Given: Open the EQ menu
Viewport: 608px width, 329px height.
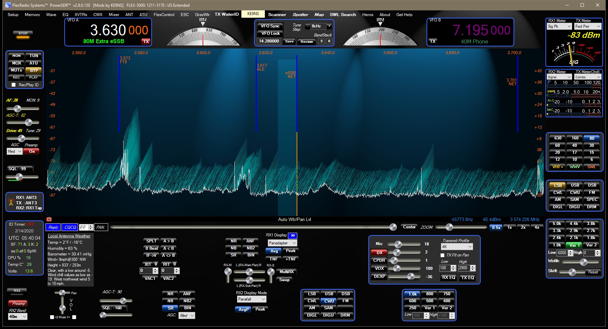Looking at the screenshot, I should click(65, 15).
